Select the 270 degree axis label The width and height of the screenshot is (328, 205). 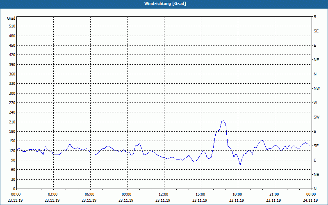(12, 103)
